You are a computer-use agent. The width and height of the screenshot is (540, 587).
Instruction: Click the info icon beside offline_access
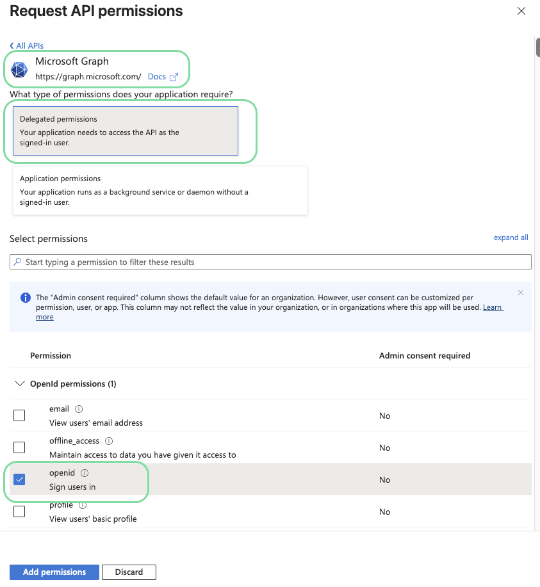point(109,441)
